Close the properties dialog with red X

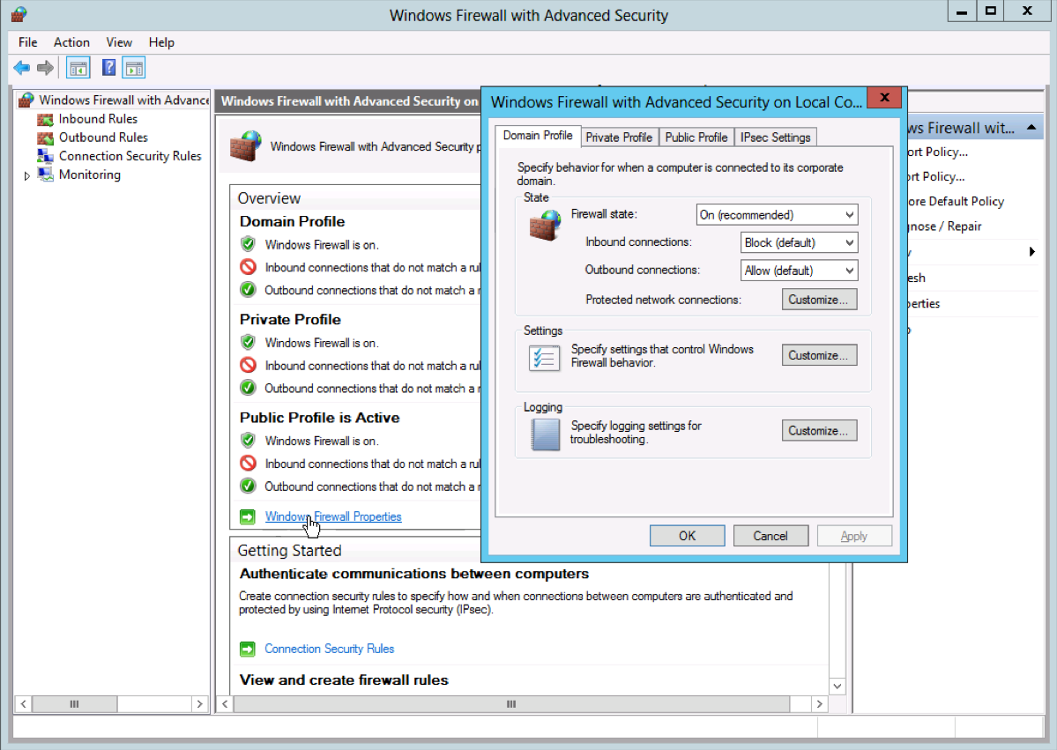(x=884, y=98)
